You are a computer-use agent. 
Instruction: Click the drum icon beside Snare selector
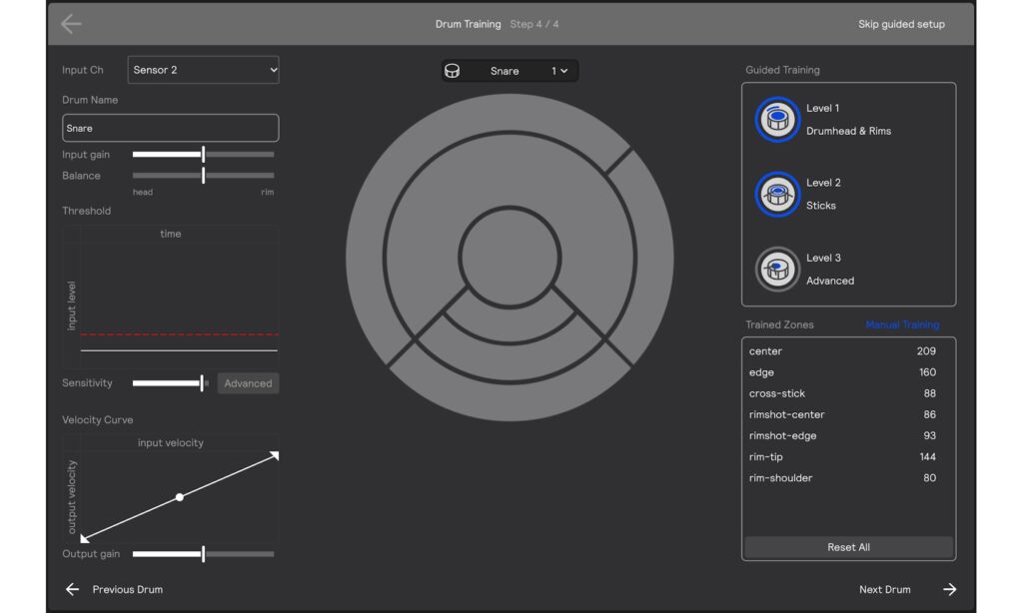click(x=453, y=71)
